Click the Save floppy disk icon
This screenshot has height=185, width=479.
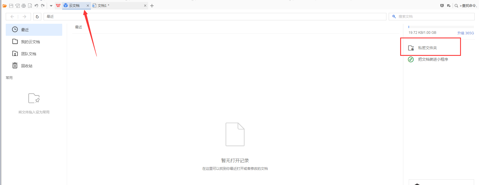point(11,6)
